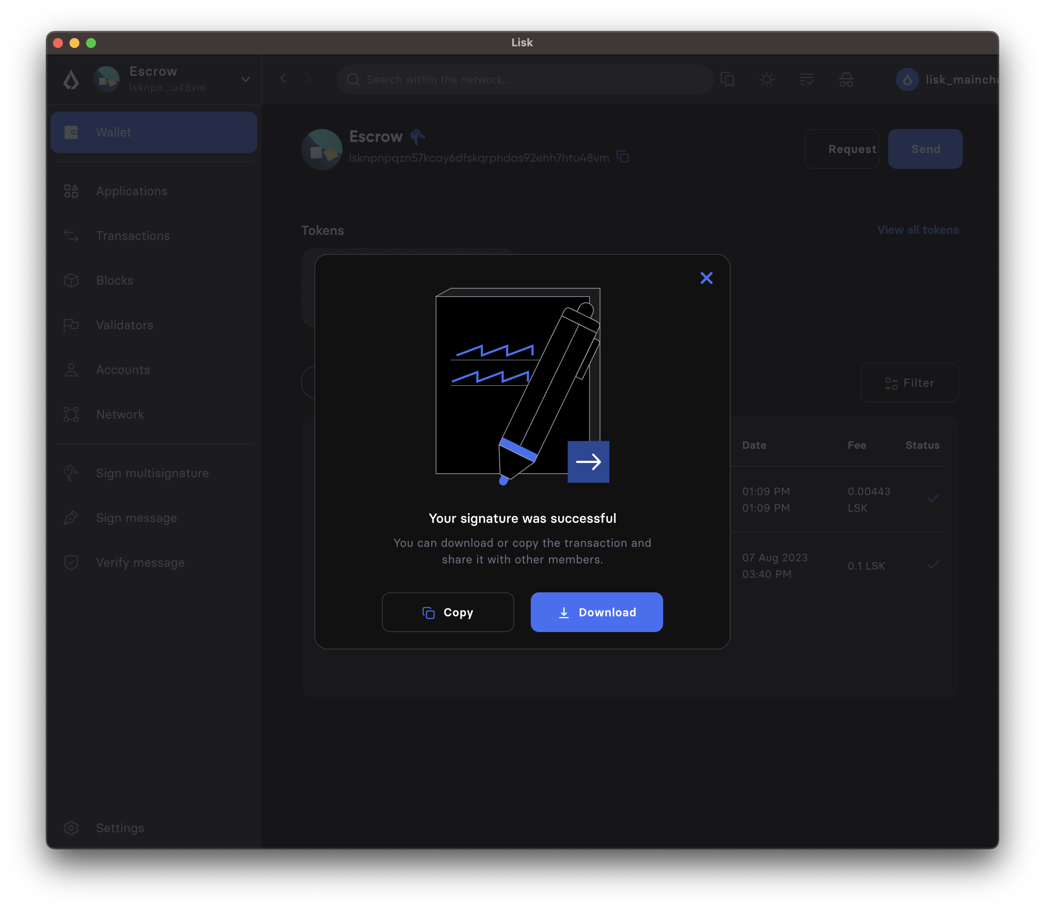Screen dimensions: 1045x910
Task: Open the Validators page
Action: click(125, 325)
